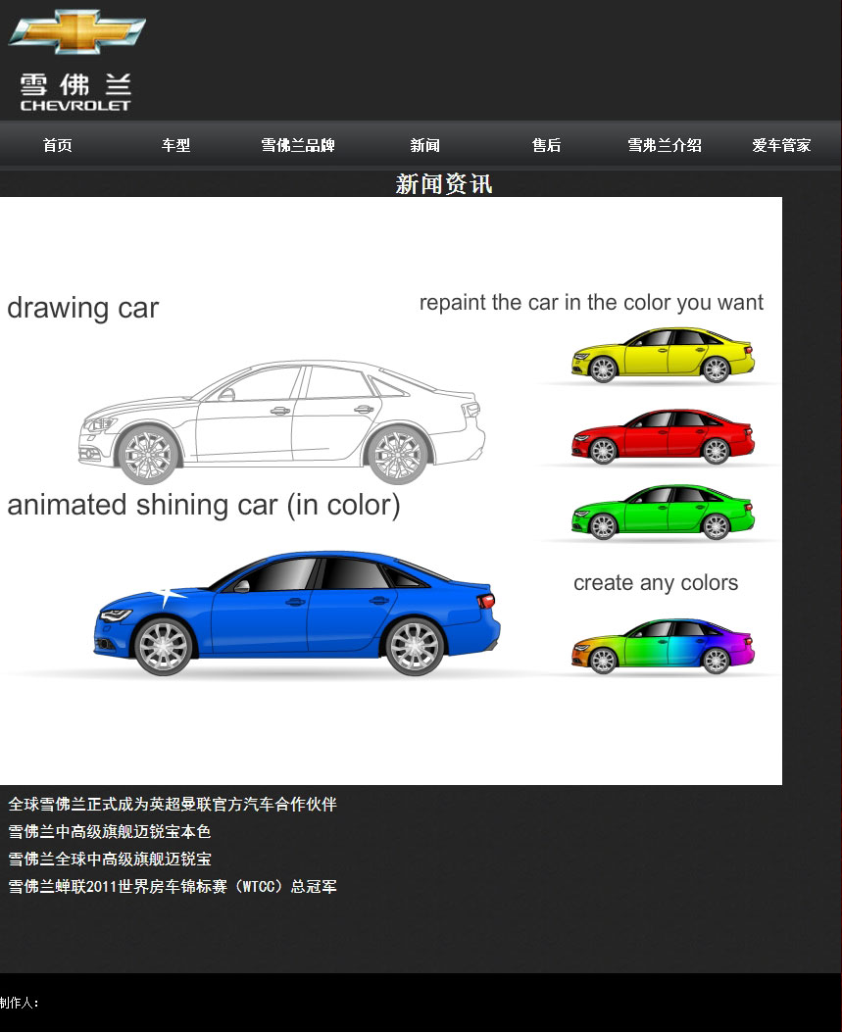Open news link 雪佛兰蝉联2011世界房车锦标赛总冠军
The image size is (842, 1033).
173,886
